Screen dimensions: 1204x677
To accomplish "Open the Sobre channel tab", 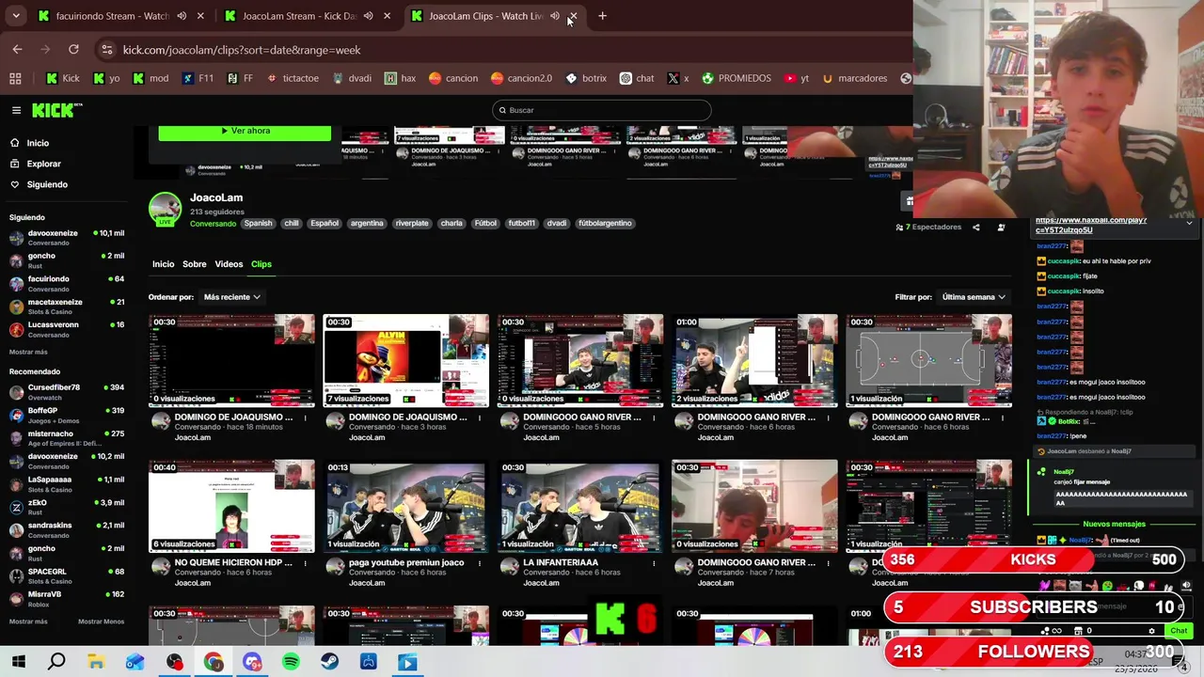I will (x=194, y=264).
